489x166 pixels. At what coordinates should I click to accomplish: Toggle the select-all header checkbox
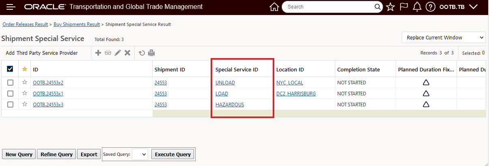click(x=10, y=69)
